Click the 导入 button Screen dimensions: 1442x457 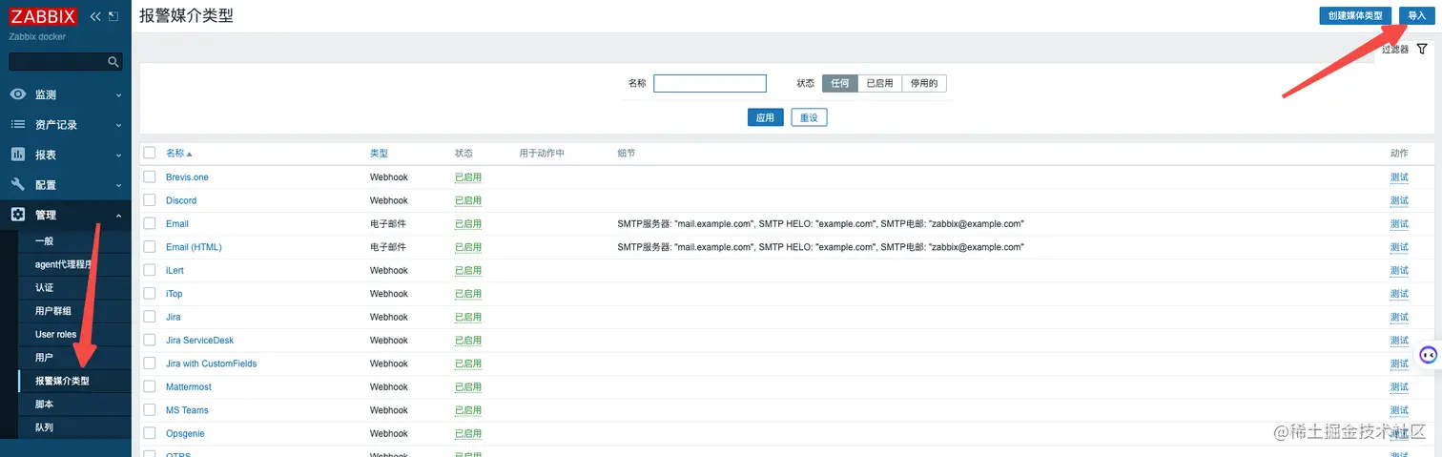[1416, 15]
